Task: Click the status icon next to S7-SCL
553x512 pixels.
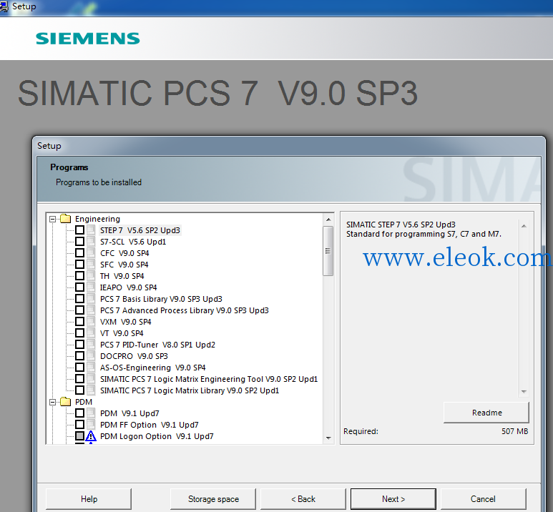Action: pos(91,242)
